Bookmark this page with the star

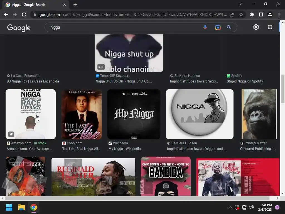241,14
